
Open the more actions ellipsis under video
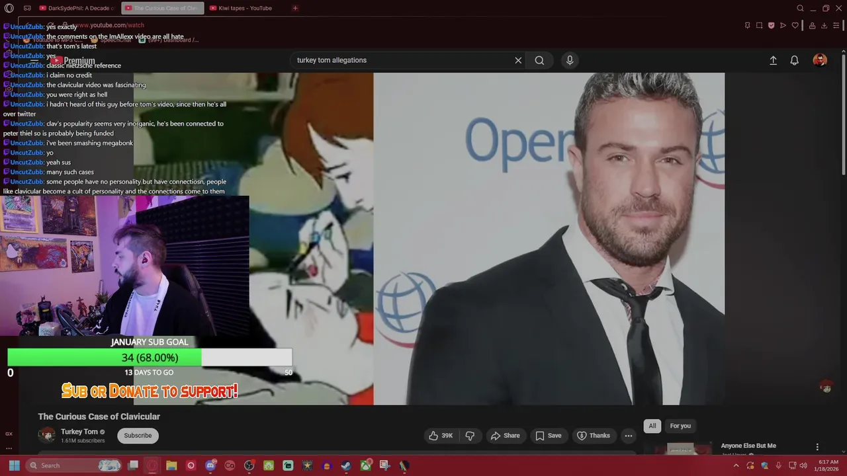(629, 436)
